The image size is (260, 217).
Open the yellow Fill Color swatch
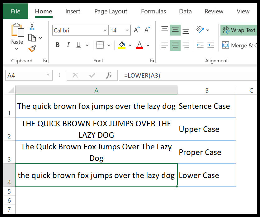tap(121, 45)
